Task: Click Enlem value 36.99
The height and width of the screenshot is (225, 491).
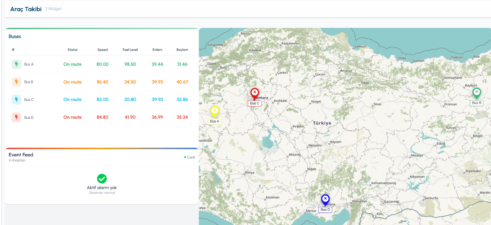Action: [157, 117]
